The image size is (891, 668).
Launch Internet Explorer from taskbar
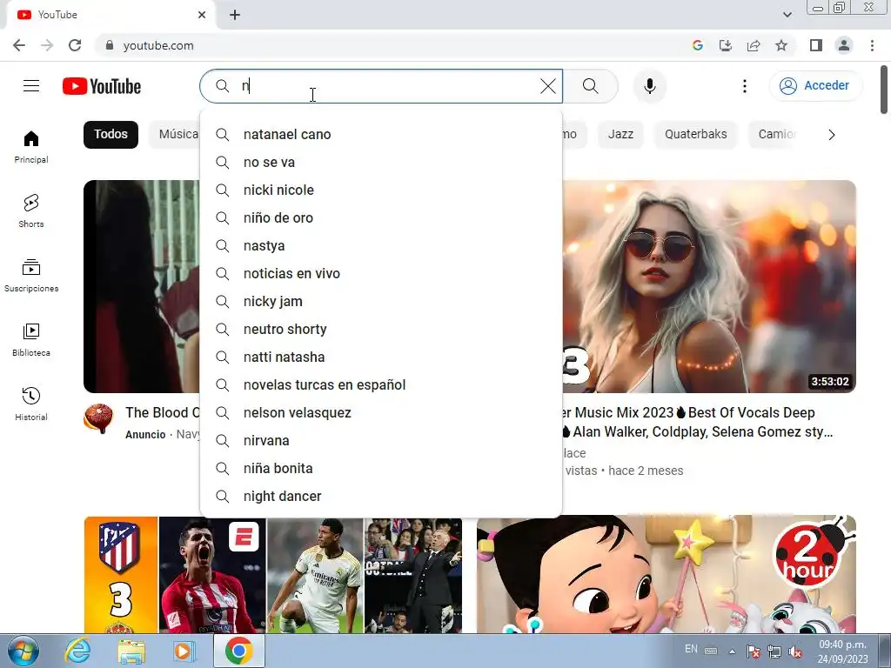77,651
